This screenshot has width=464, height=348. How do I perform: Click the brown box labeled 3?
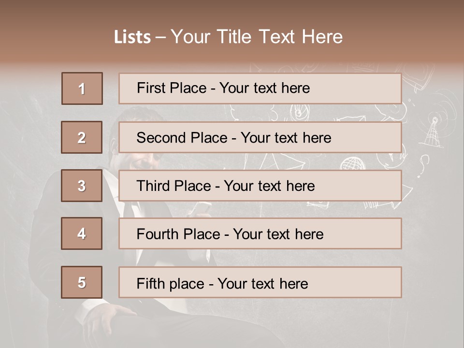82,186
